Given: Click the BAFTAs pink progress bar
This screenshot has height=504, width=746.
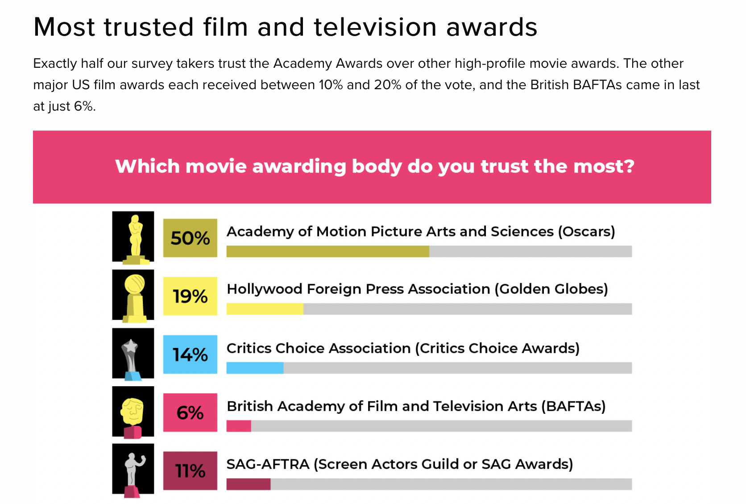Looking at the screenshot, I should 239,426.
